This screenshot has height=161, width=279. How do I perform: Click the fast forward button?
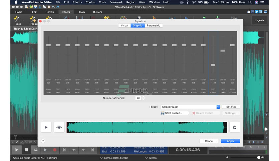pyautogui.click(x=83, y=150)
